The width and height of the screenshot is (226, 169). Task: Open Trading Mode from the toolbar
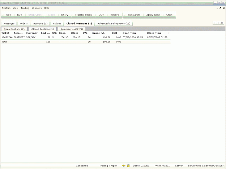tap(83, 15)
